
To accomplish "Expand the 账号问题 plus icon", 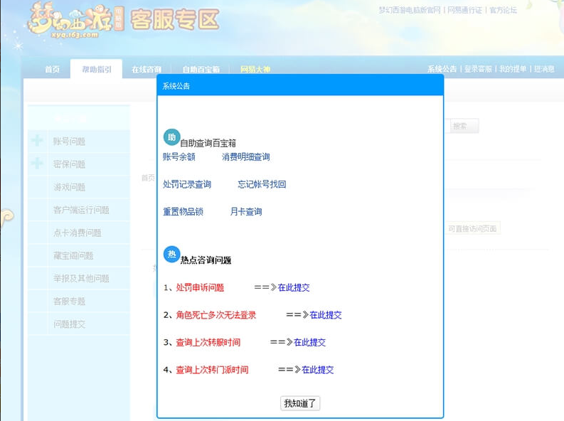I will (x=37, y=141).
